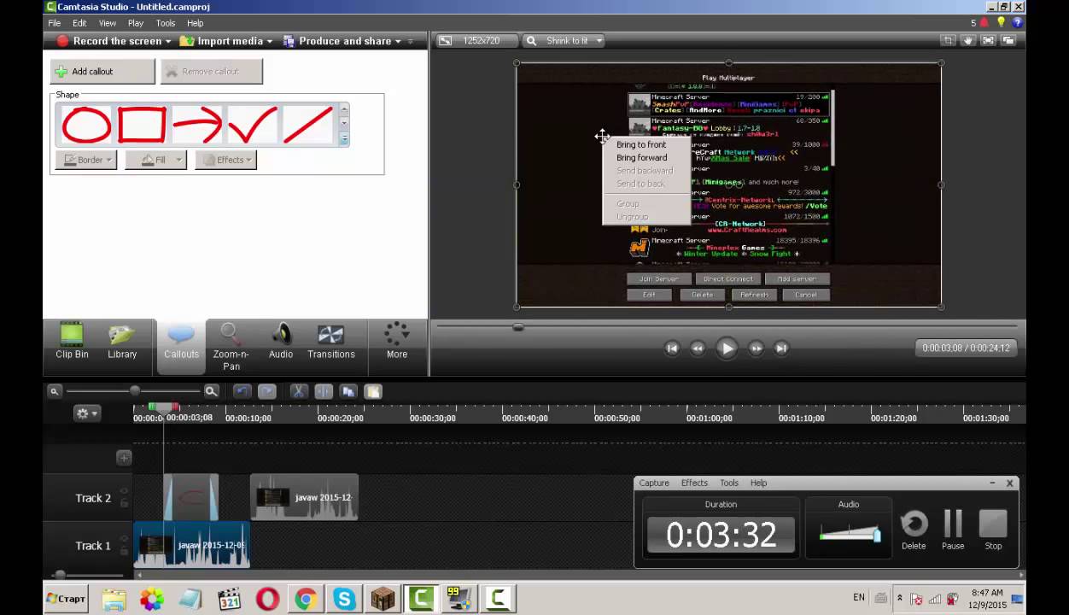Jump to next clip in preview
The image size is (1069, 615).
(780, 348)
